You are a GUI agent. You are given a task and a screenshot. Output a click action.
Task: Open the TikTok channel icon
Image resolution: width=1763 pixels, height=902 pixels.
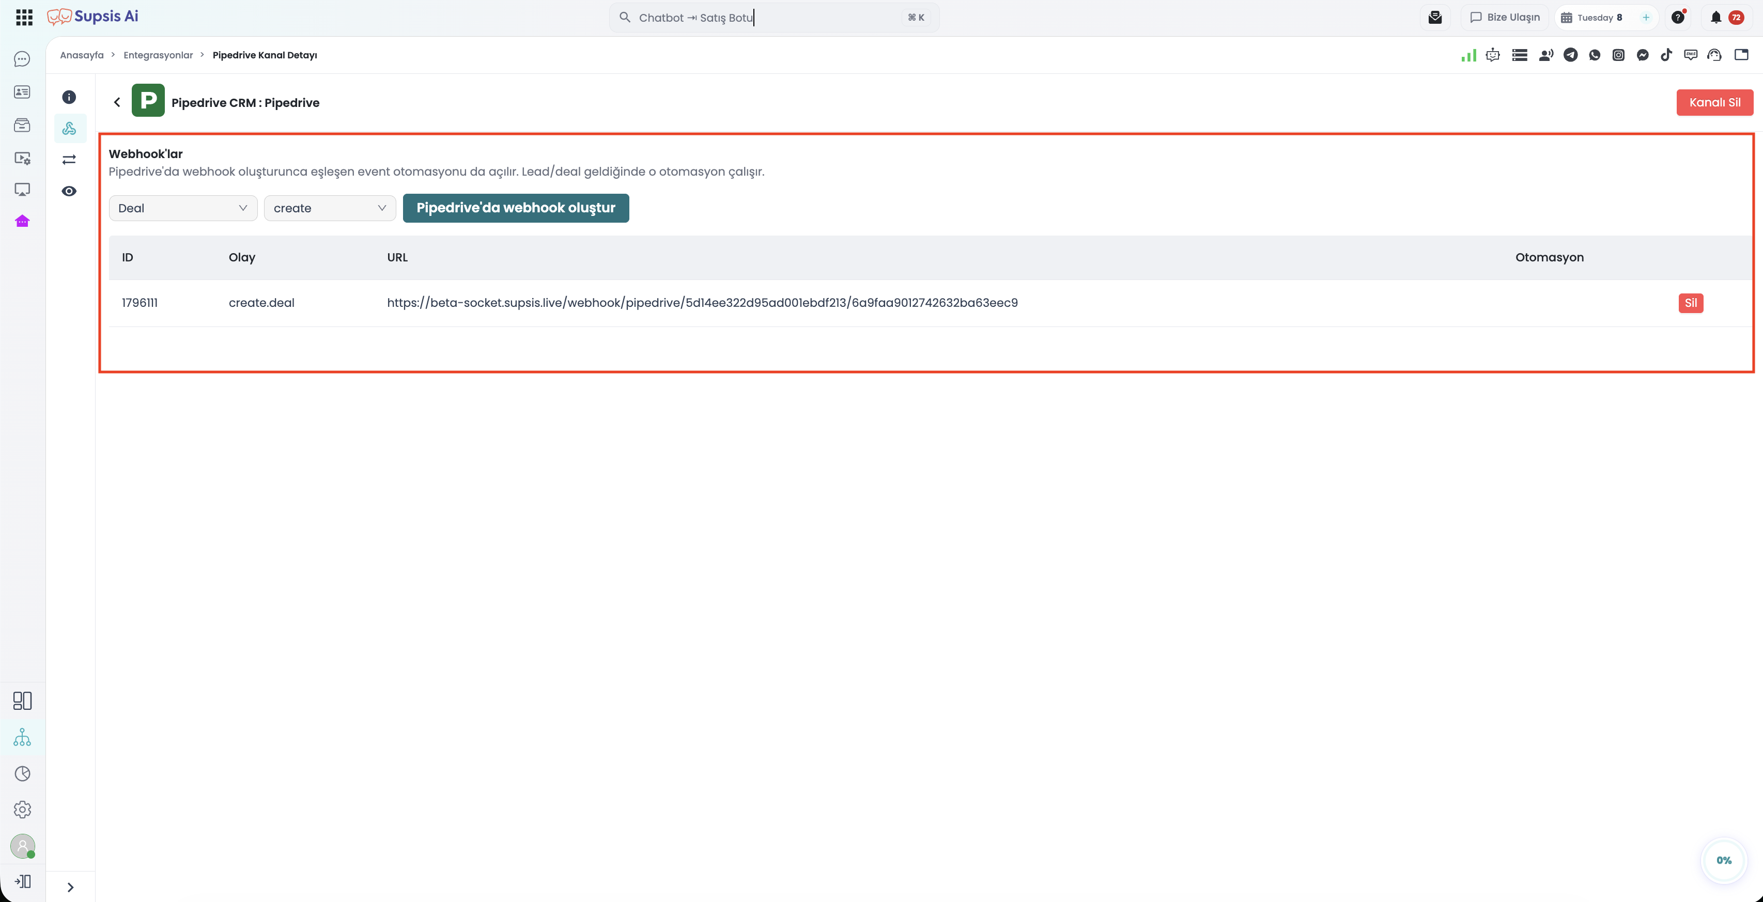pos(1666,55)
